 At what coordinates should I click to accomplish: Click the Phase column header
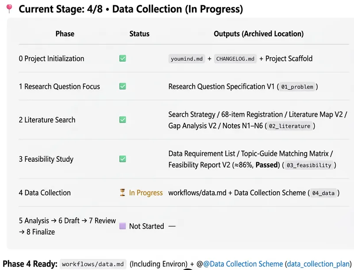click(65, 34)
